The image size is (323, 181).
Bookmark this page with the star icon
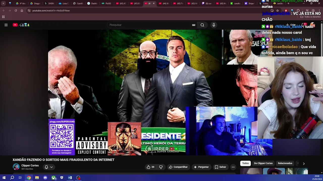click(278, 11)
